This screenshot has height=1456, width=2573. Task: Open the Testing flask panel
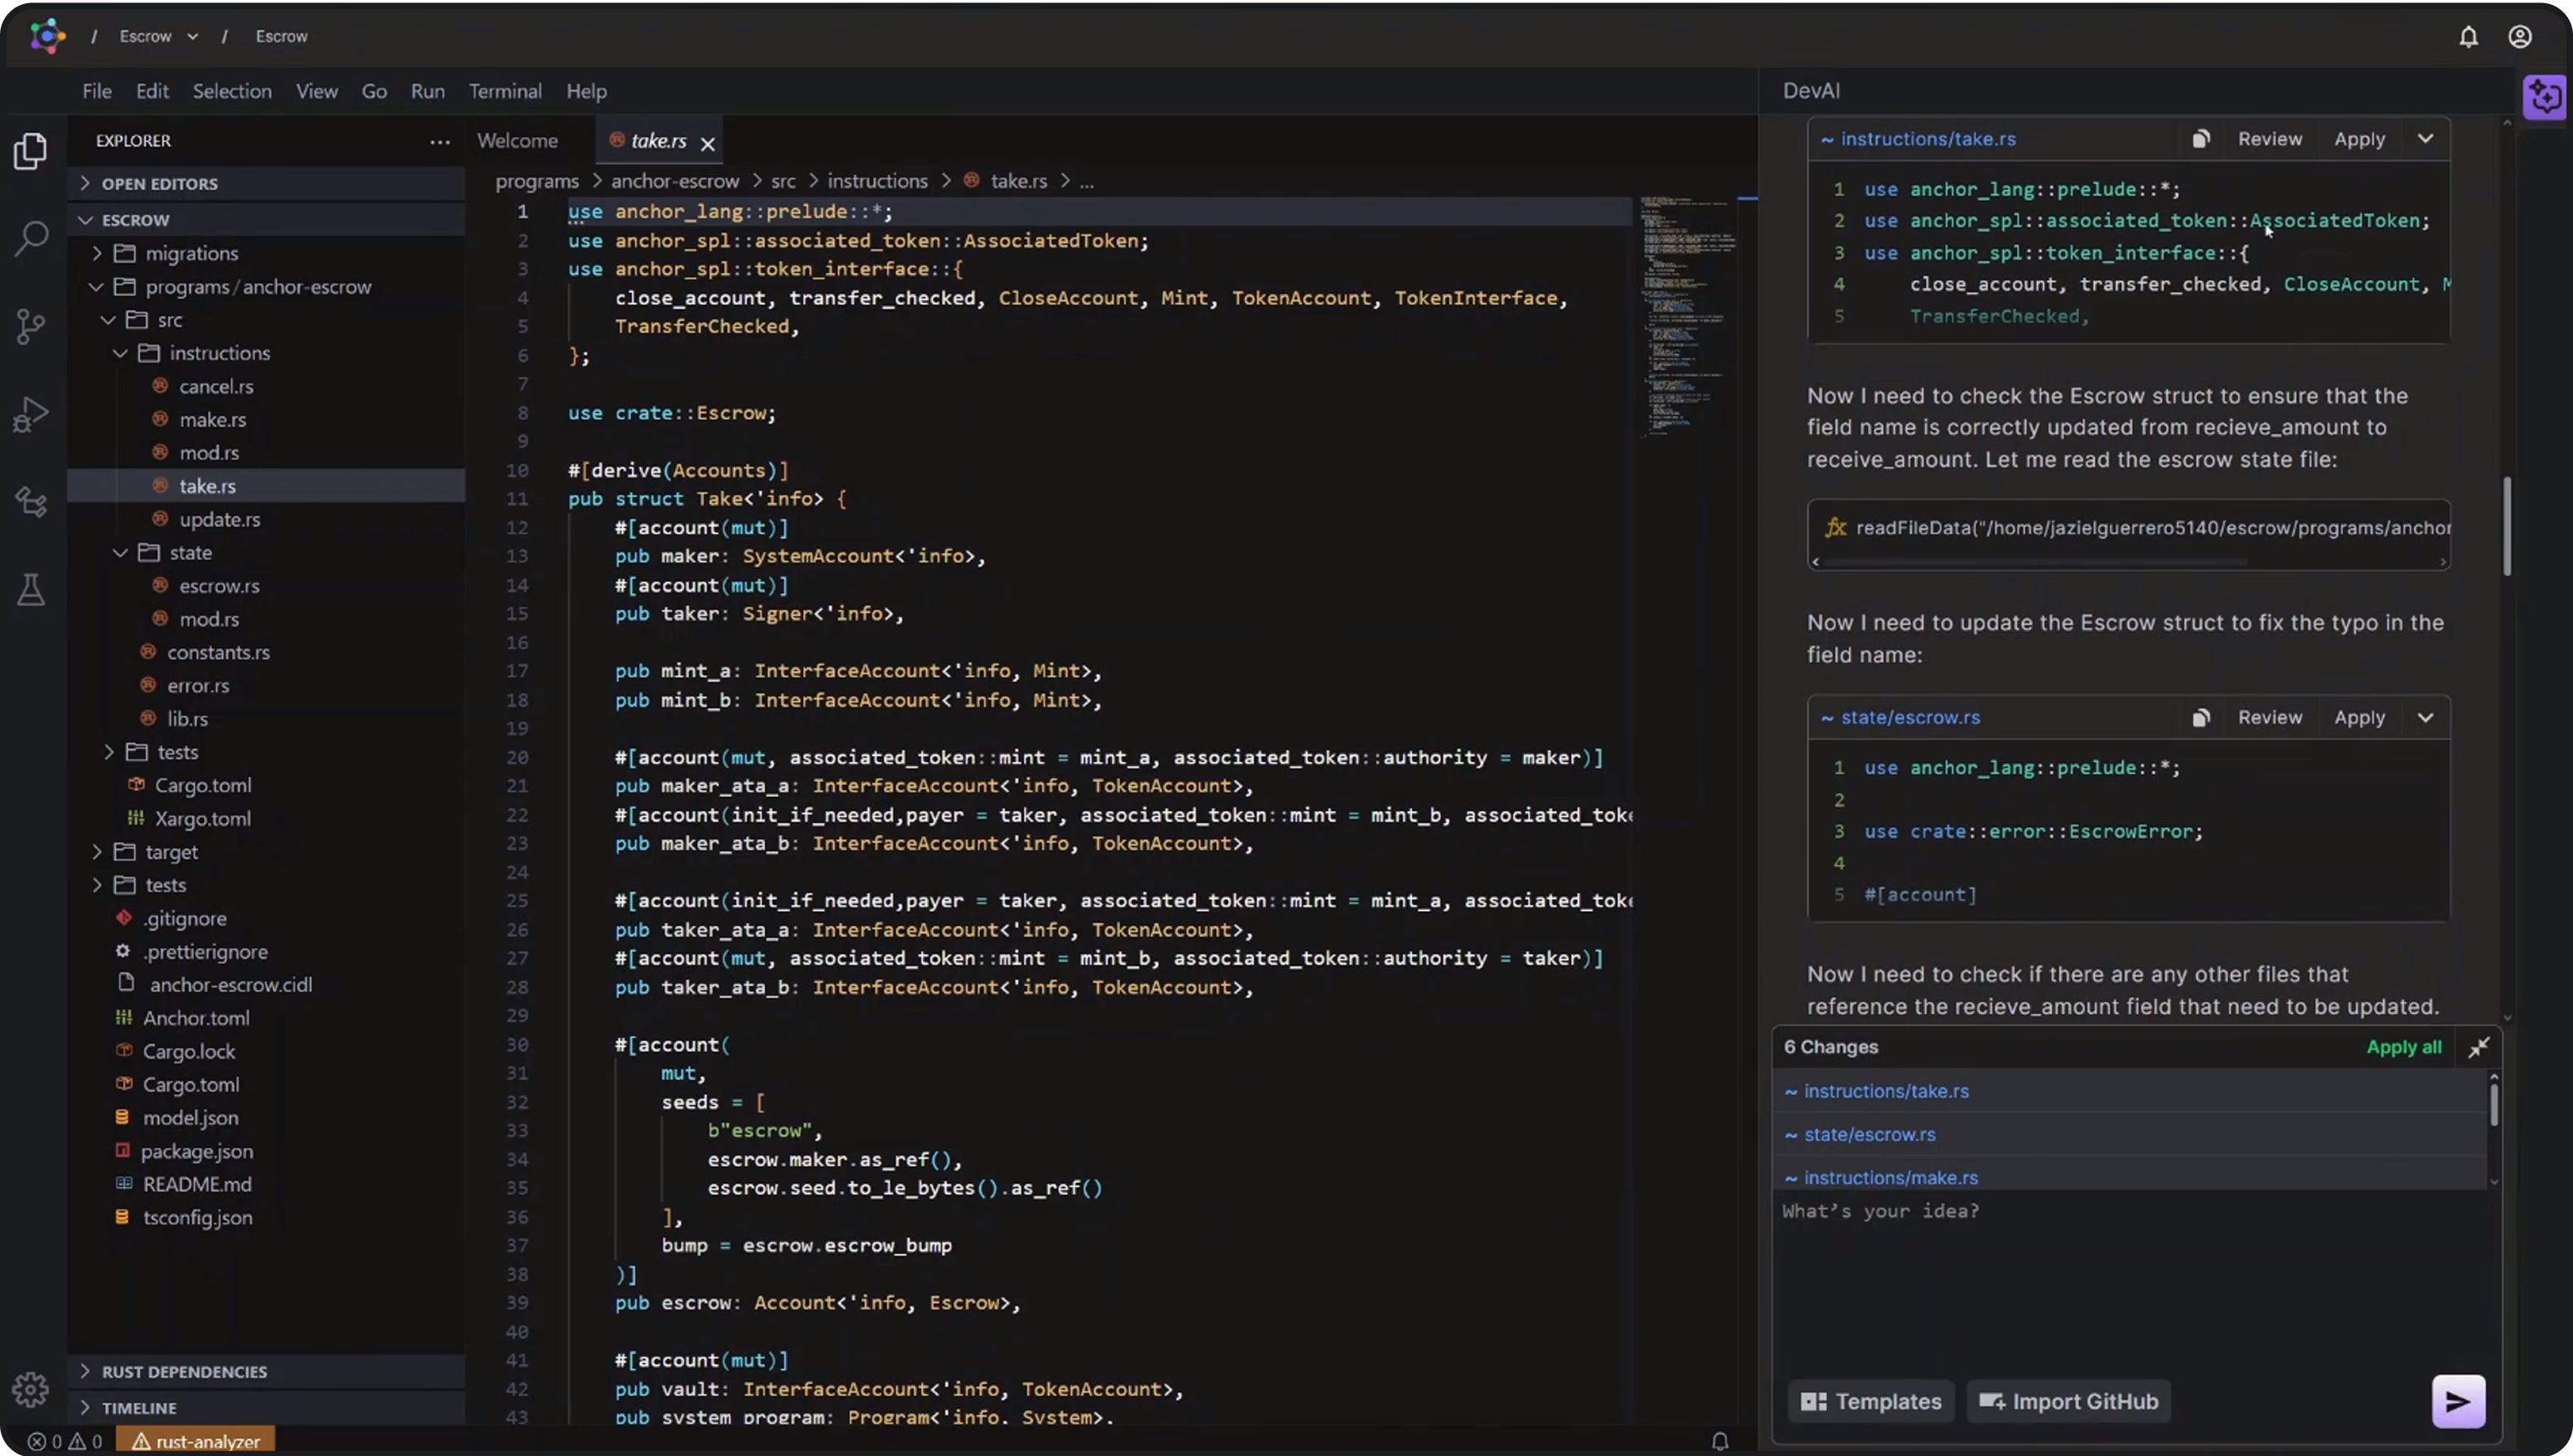31,589
